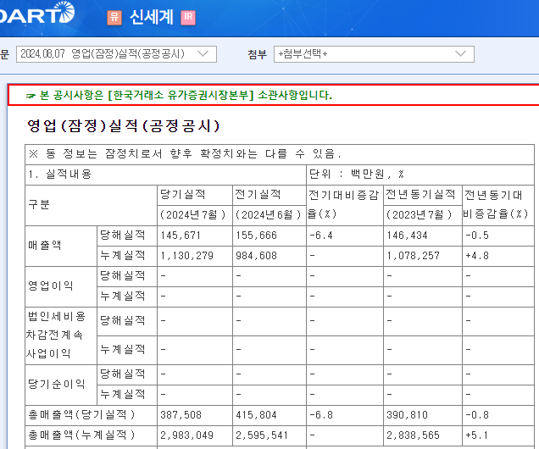Image resolution: width=539 pixels, height=449 pixels.
Task: Select the 387,508 총매출액 cell
Action: pyautogui.click(x=195, y=415)
